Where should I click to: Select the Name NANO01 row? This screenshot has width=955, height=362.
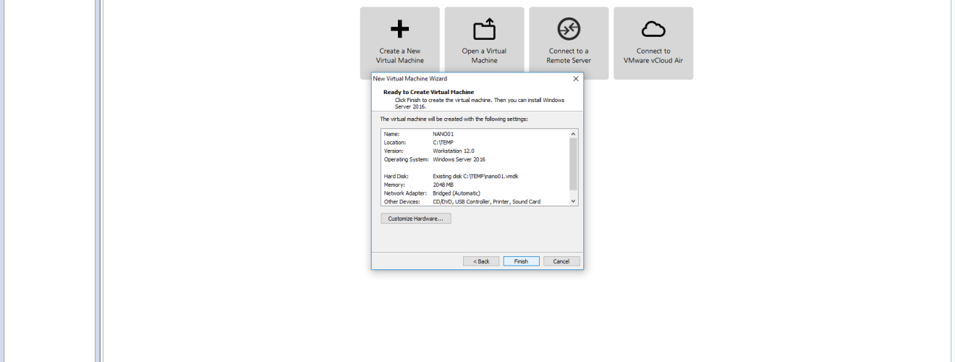[x=443, y=134]
